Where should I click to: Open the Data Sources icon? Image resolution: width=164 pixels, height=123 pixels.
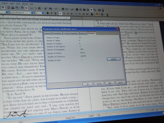(x=88, y=10)
